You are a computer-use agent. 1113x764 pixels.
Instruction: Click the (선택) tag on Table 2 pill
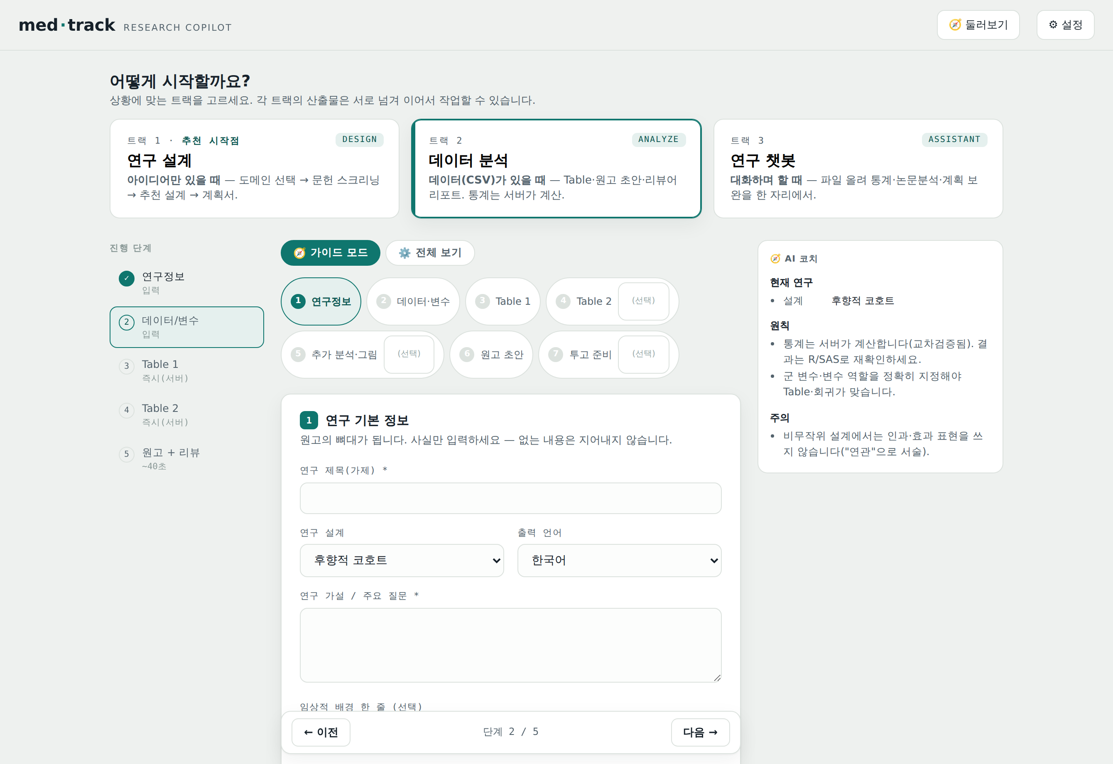[643, 301]
